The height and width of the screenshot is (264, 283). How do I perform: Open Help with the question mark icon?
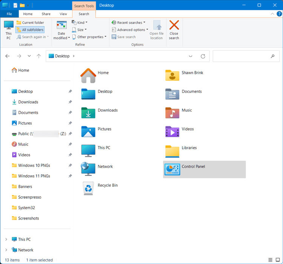pyautogui.click(x=279, y=14)
